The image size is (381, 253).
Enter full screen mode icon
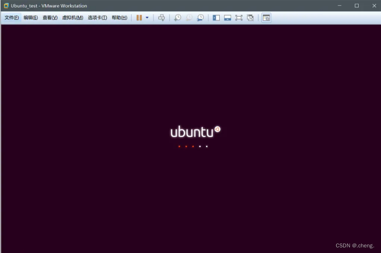click(239, 18)
